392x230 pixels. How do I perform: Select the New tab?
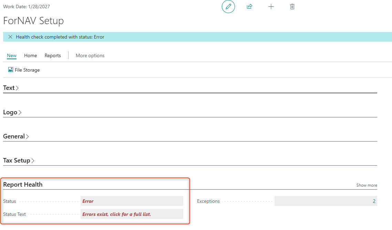pos(12,55)
